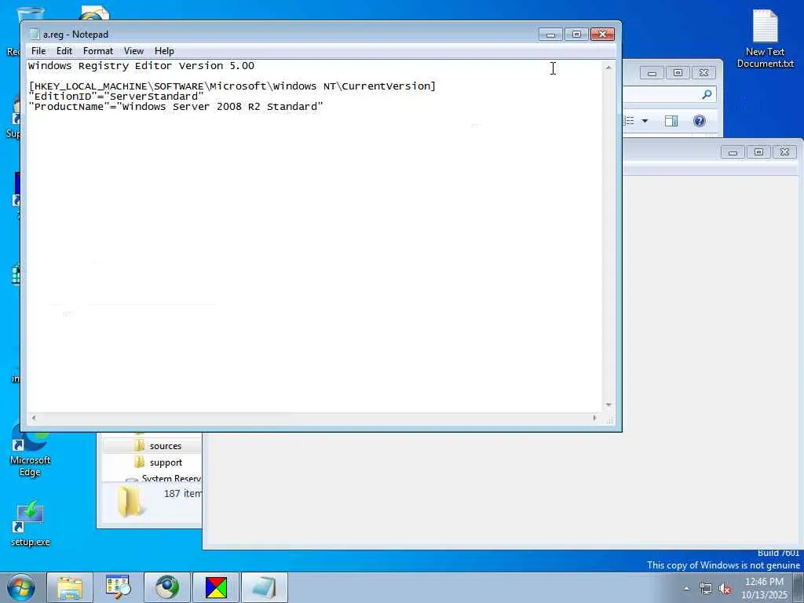Minimize the front gray background window
Viewport: 804px width, 603px height.
[733, 152]
